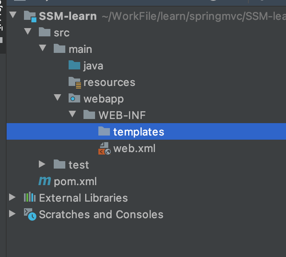The width and height of the screenshot is (286, 257).
Task: Expand Scratches and Consoles node
Action: [12, 214]
